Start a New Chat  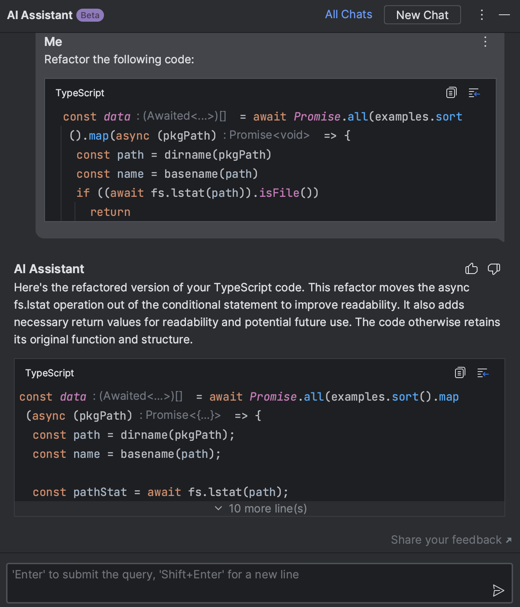(x=422, y=15)
